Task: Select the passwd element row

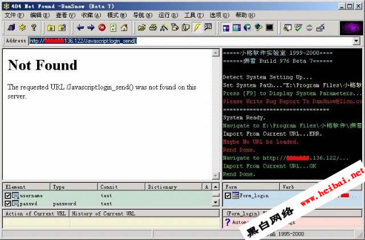Action: click(108, 204)
